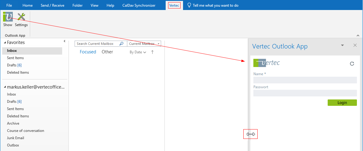Click the refresh icon in Vertec panel
Viewport: 363px width, 151px height.
[x=352, y=64]
